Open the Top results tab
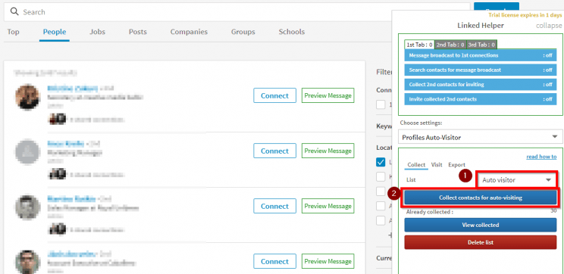Image resolution: width=564 pixels, height=274 pixels. pyautogui.click(x=14, y=32)
